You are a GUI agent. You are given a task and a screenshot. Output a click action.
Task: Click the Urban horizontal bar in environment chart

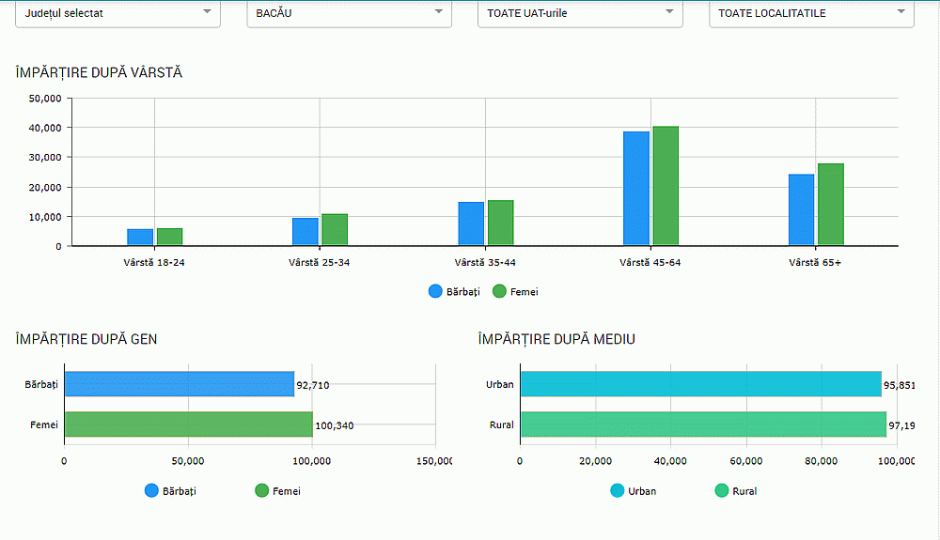point(700,384)
